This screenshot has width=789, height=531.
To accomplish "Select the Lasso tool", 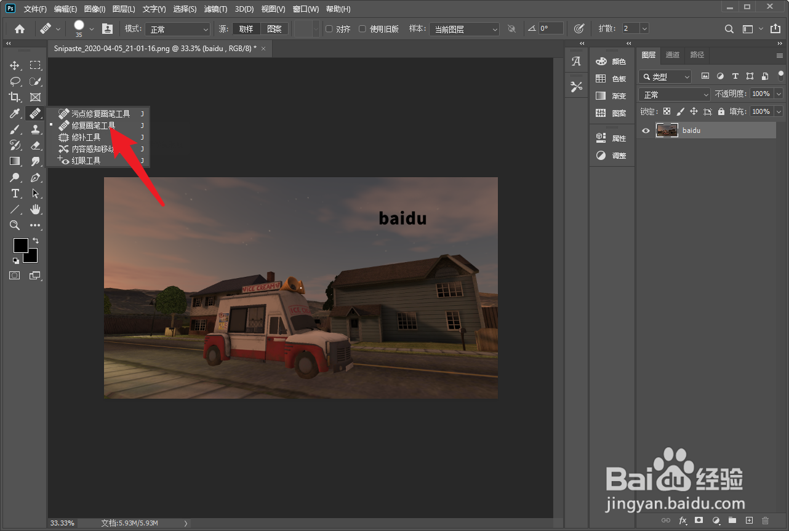I will point(15,81).
